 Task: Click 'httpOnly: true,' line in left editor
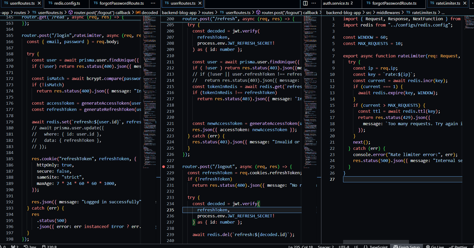pyautogui.click(x=55, y=165)
